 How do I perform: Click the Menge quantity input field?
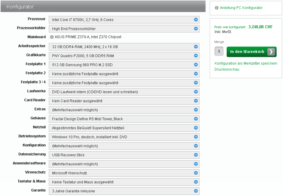[x=219, y=52]
